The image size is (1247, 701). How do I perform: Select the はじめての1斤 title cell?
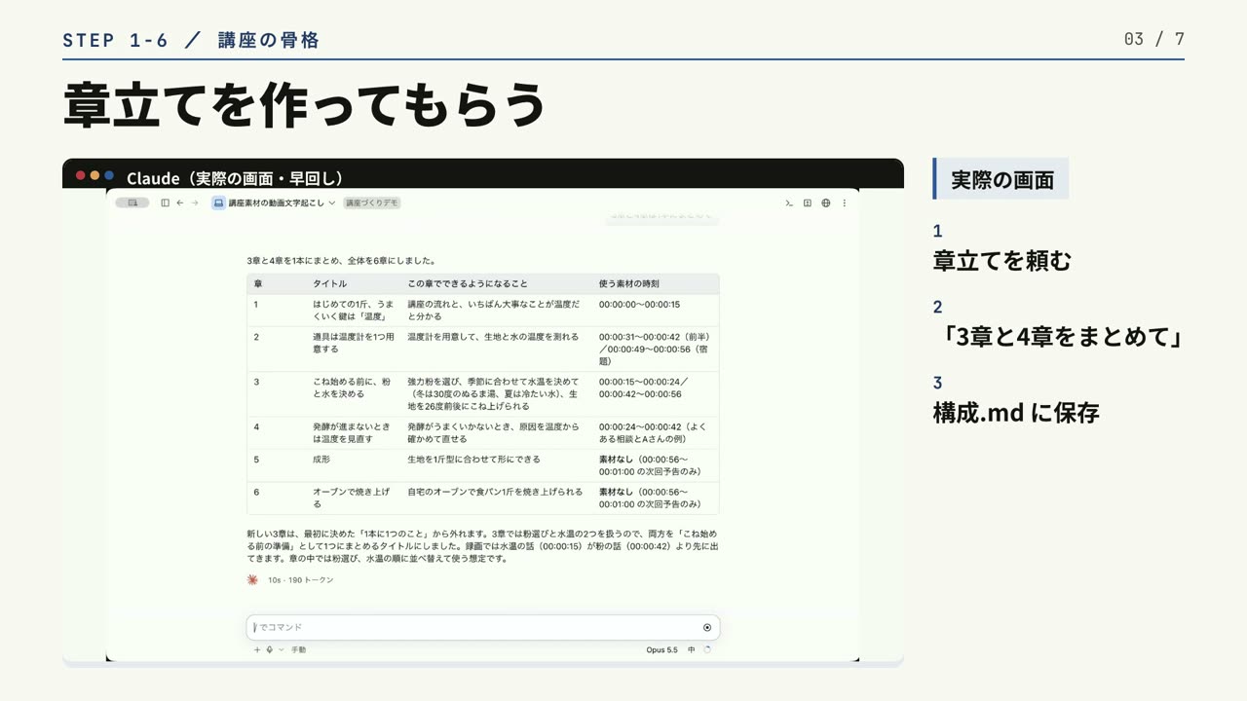(x=354, y=310)
